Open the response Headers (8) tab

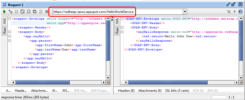pos(126,91)
